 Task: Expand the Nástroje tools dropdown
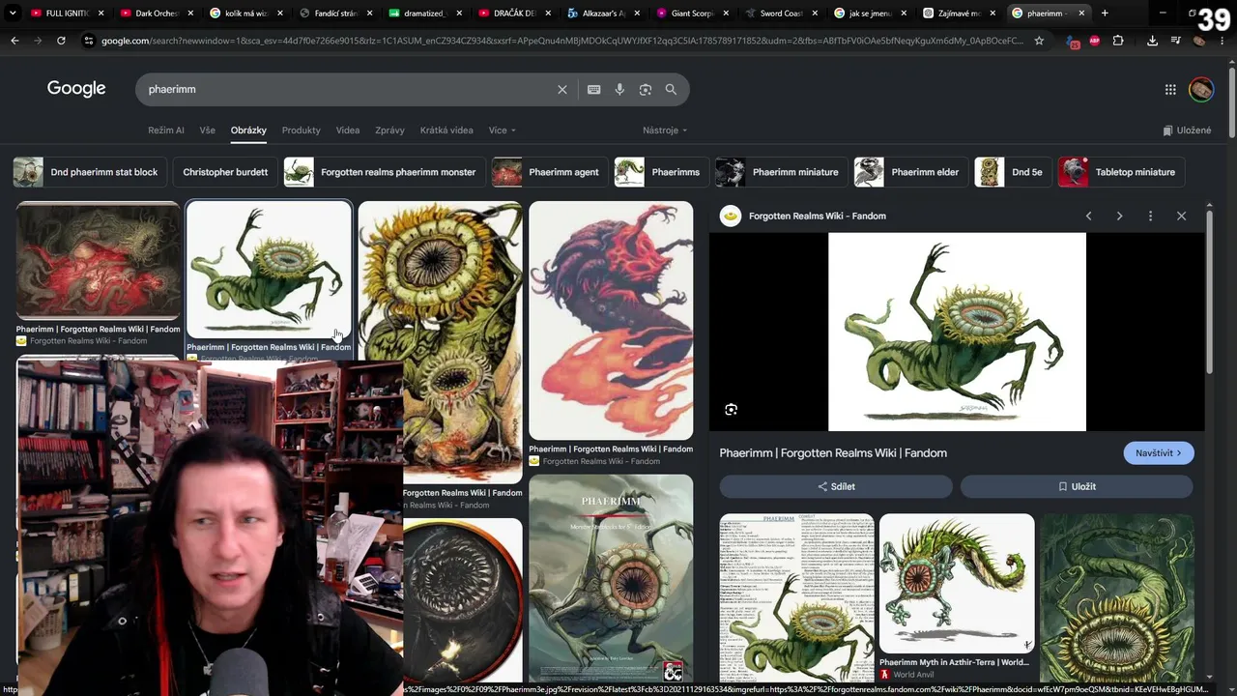[665, 130]
